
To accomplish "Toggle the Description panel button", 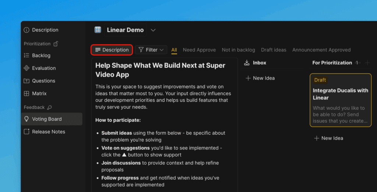I will [112, 50].
